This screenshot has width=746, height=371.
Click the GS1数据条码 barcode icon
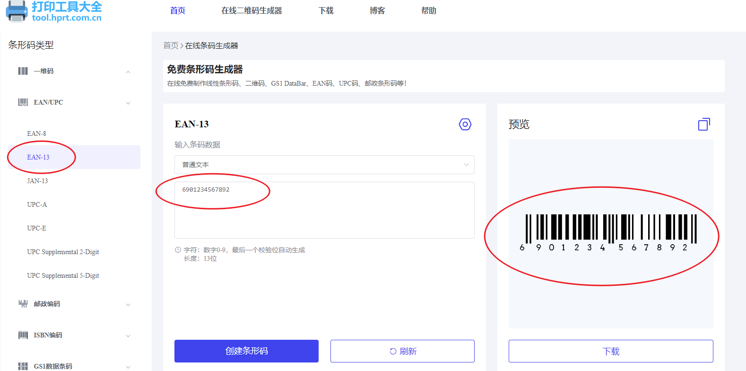pyautogui.click(x=23, y=366)
